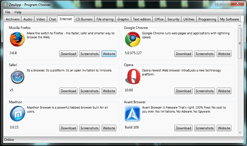
Task: Open the Safari website
Action: 109,91
